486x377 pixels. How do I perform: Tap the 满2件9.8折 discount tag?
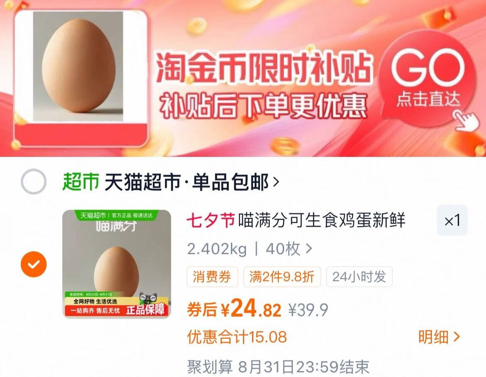point(282,277)
